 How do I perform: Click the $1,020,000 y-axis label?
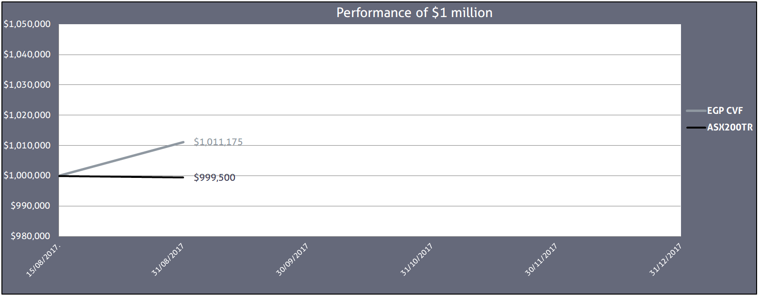27,115
